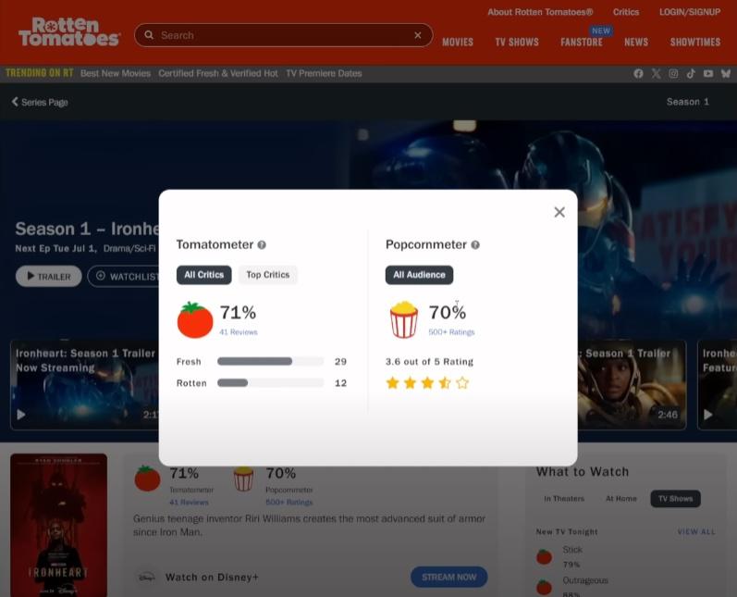Click the popcorn bucket icon in the dialog
Image resolution: width=737 pixels, height=597 pixels.
[x=404, y=320]
